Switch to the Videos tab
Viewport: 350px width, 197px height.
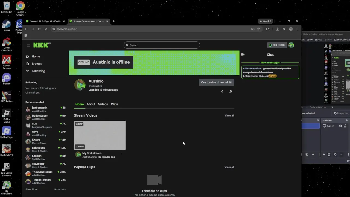103,104
